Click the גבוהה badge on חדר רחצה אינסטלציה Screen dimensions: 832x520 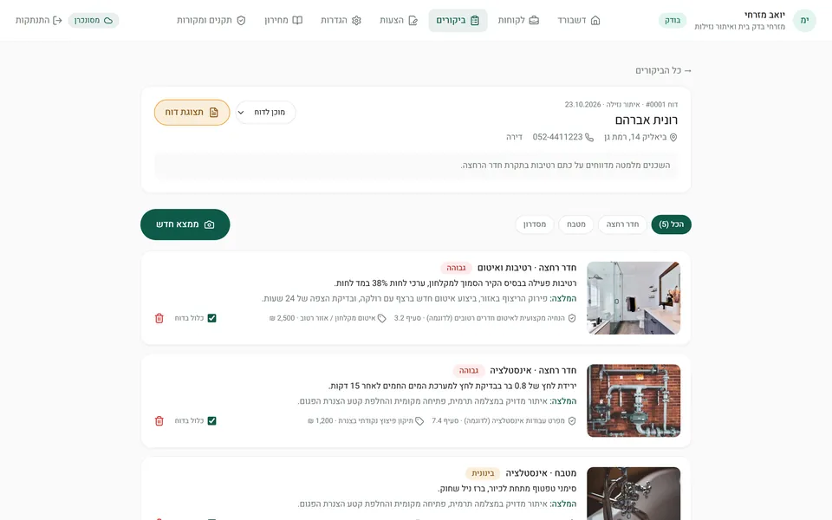pos(469,370)
